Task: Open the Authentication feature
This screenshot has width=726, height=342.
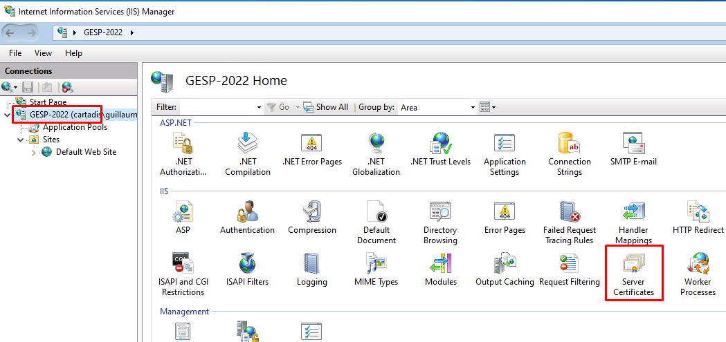Action: pyautogui.click(x=247, y=218)
